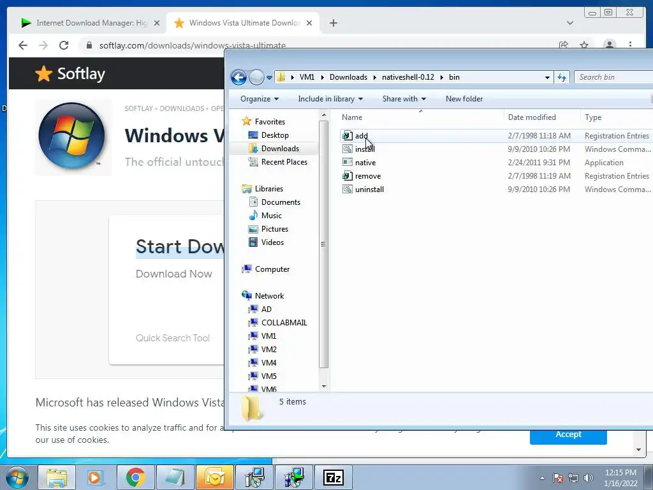Click the DOWNLOADS breadcrumb link on Softlay
This screenshot has height=490, width=653.
182,108
